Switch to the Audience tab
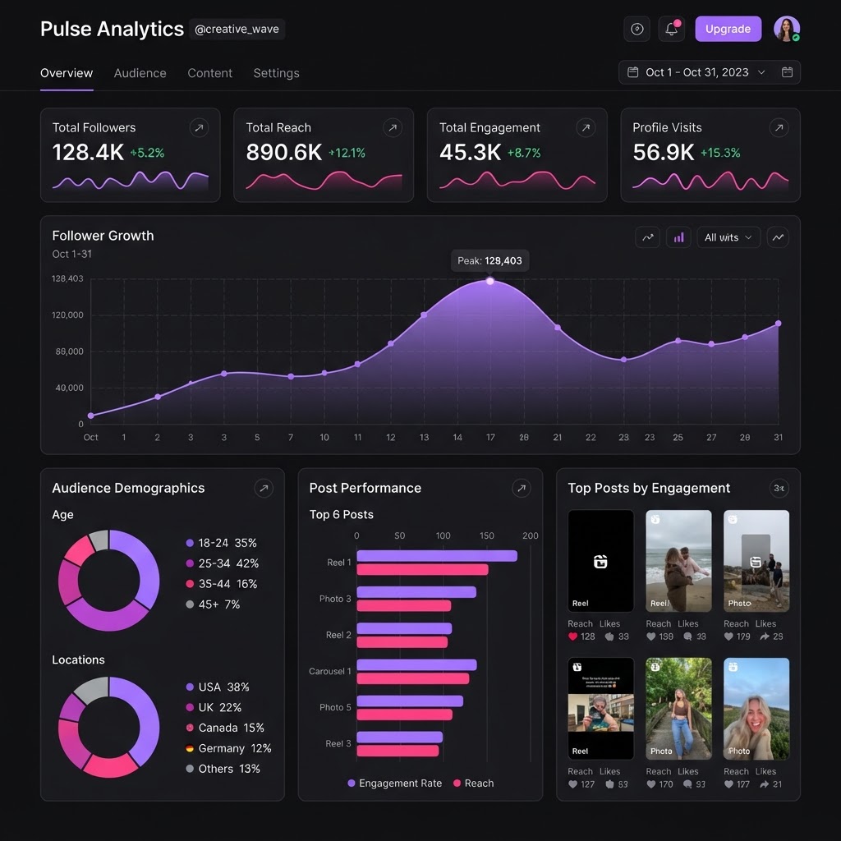 coord(140,73)
